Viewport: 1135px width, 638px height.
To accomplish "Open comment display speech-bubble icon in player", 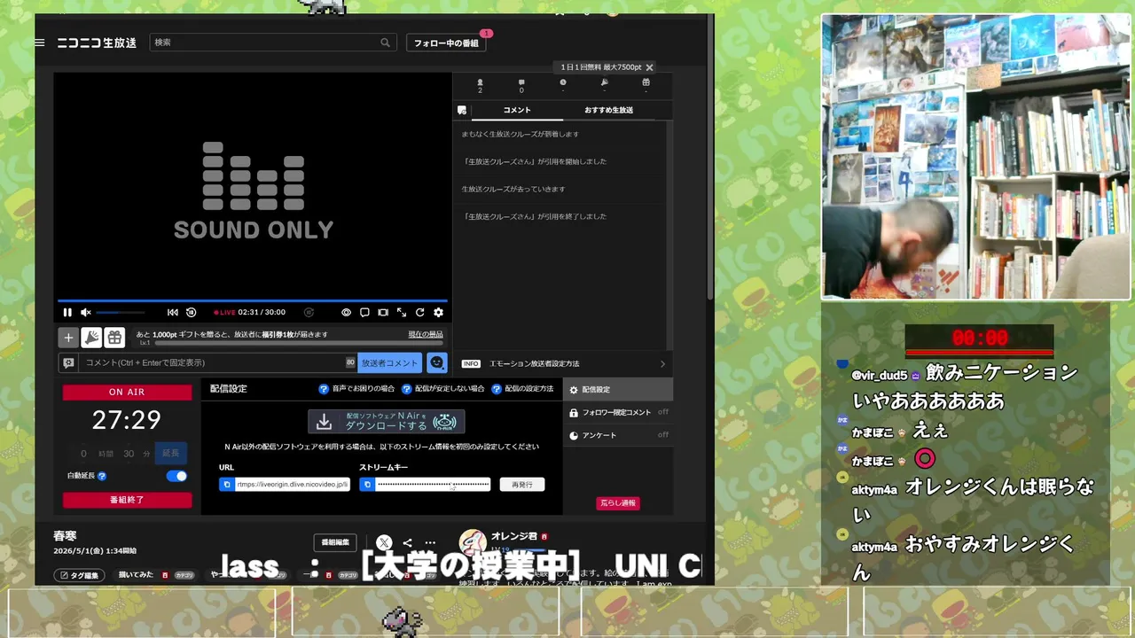I will pyautogui.click(x=364, y=312).
